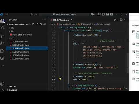Open the Explorer view in activity bar
139x104 pixels.
click(2, 21)
